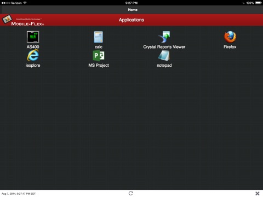The image size is (263, 197).
Task: Click the notepad label text
Action: coord(164,65)
